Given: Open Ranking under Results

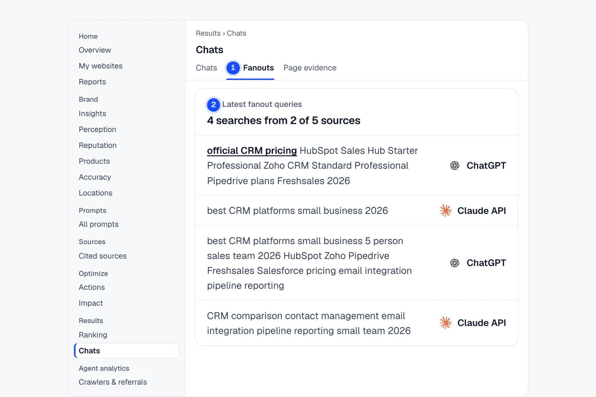Looking at the screenshot, I should [93, 335].
